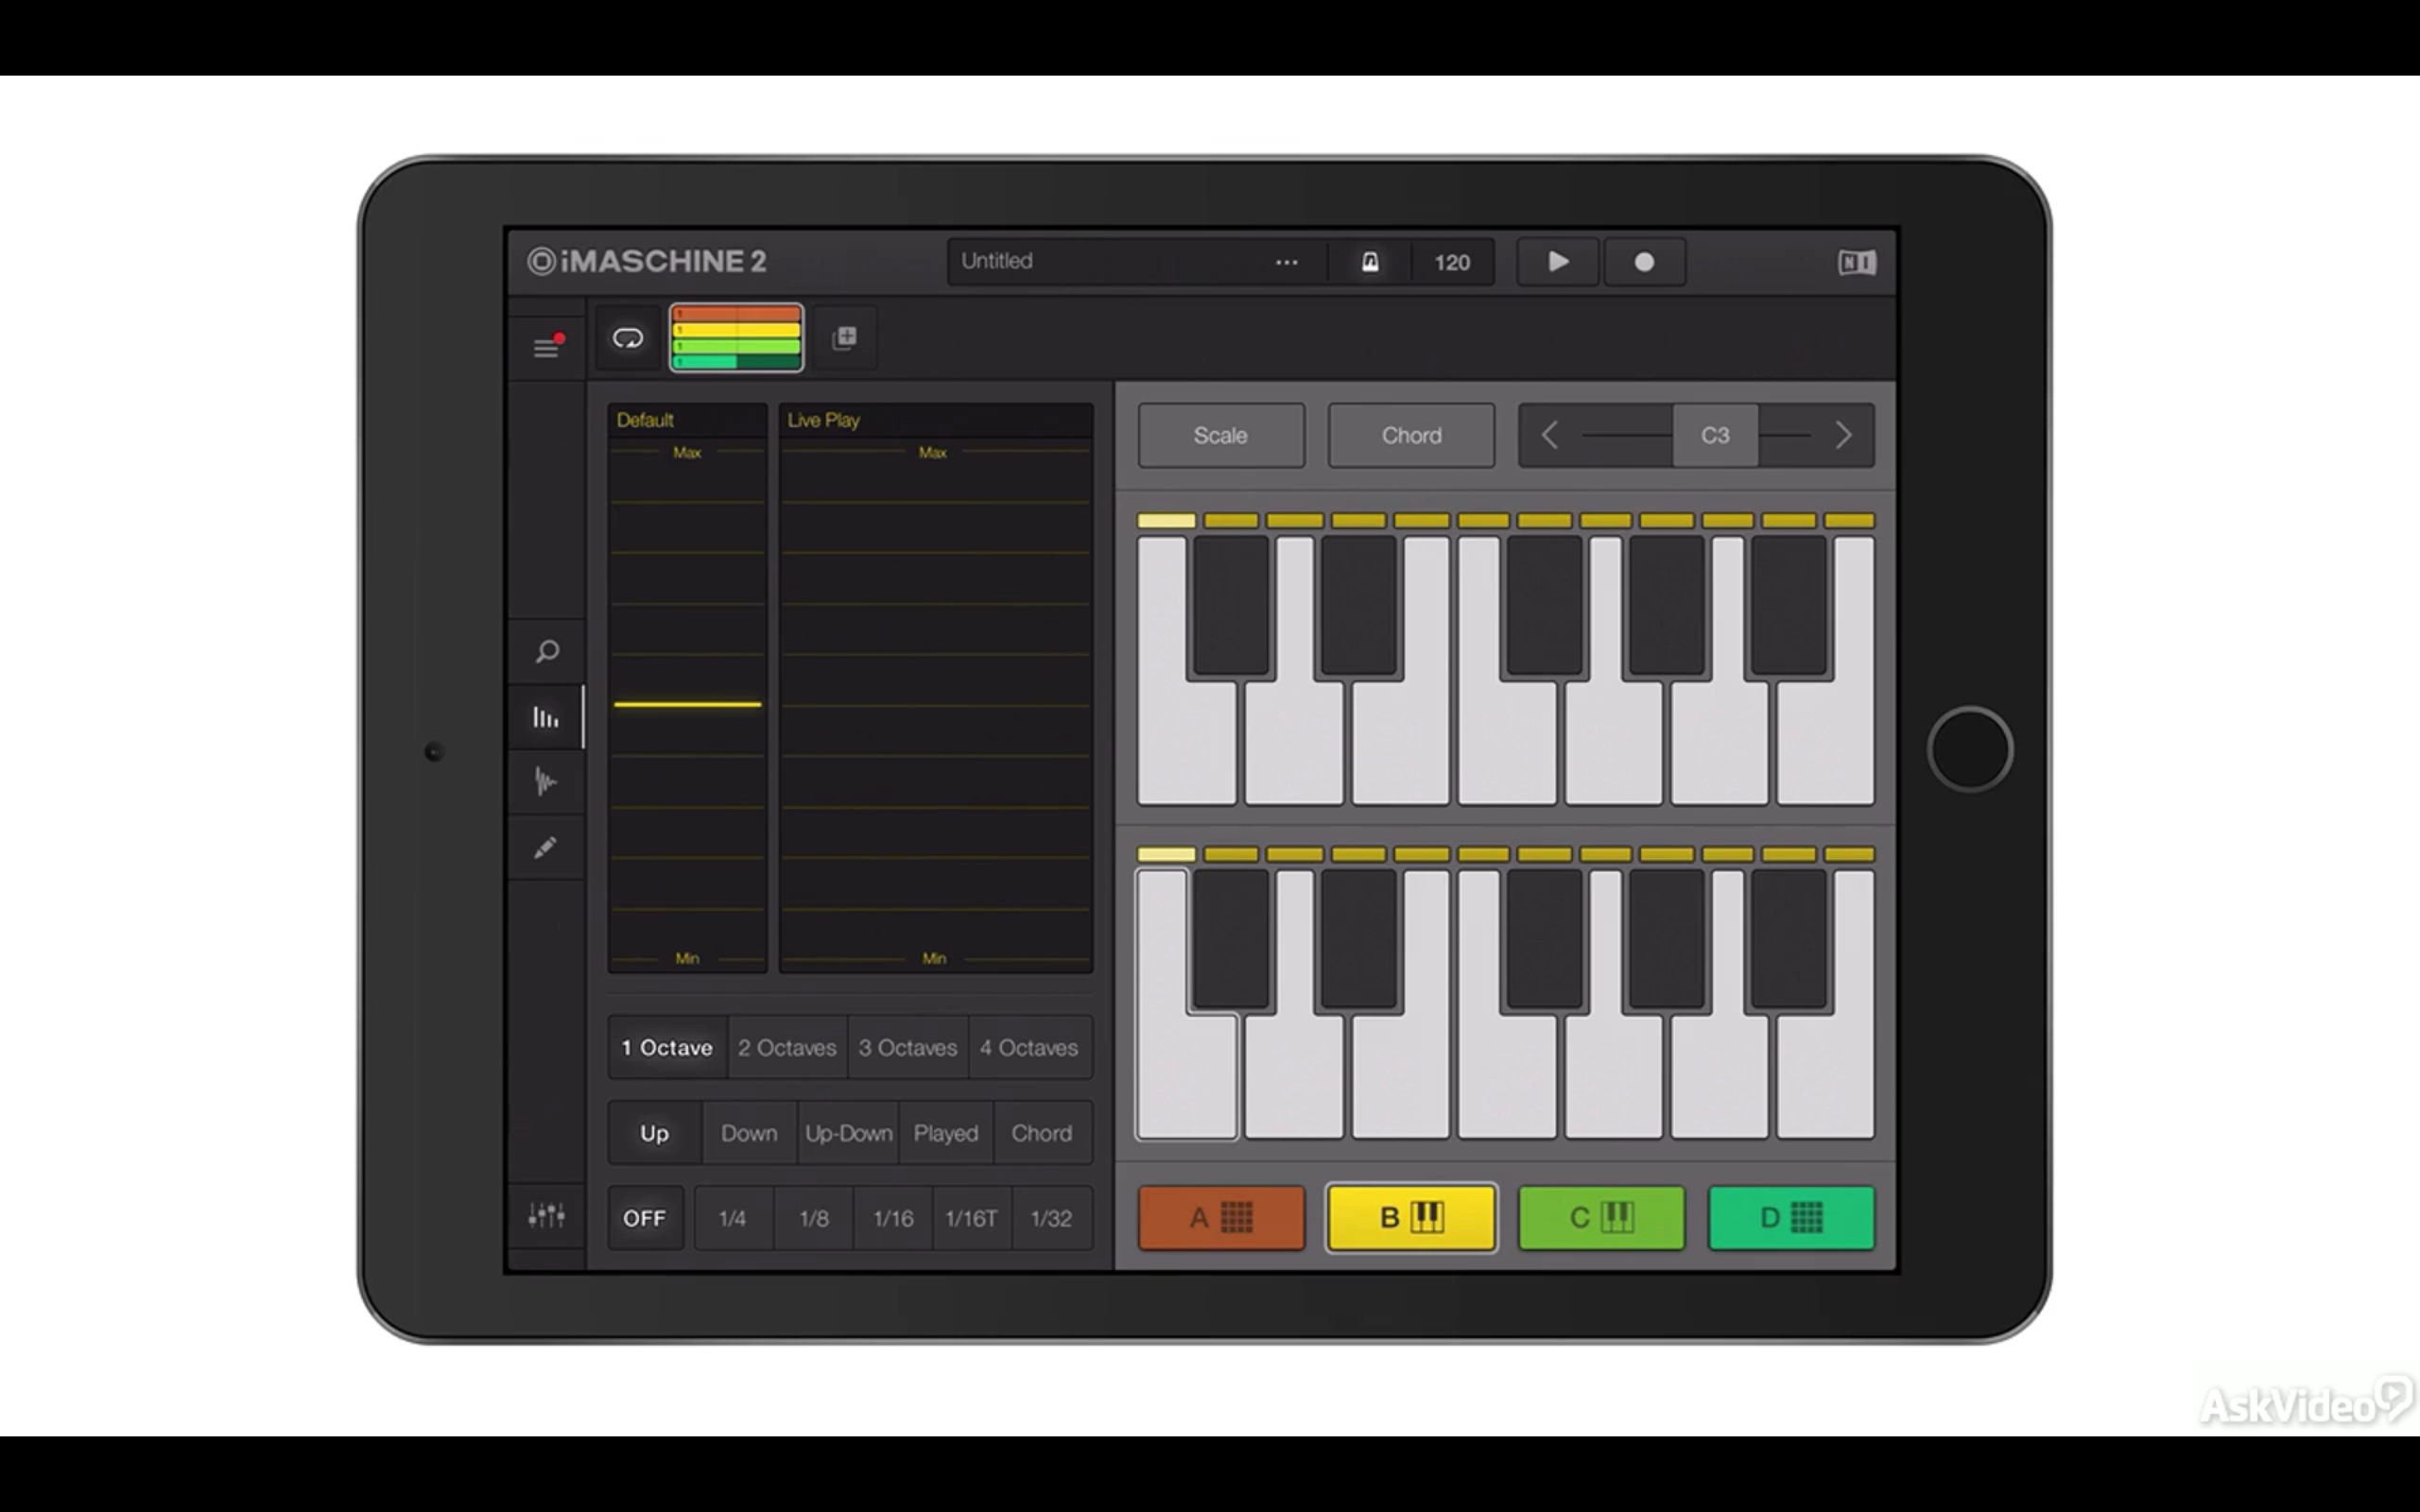
Task: Choose the Up-Down arpeggio mode
Action: 848,1133
